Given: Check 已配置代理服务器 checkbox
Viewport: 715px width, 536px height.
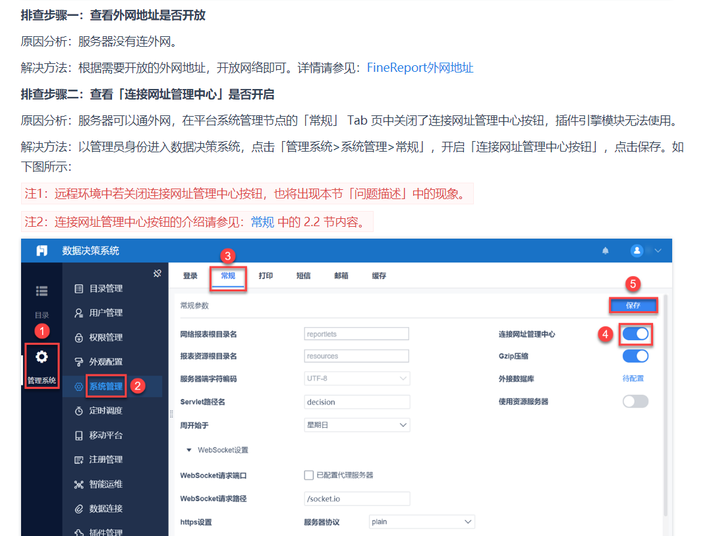Looking at the screenshot, I should [x=308, y=475].
